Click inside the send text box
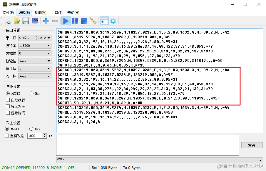Image resolution: width=266 pixels, height=171 pixels. (x=148, y=145)
